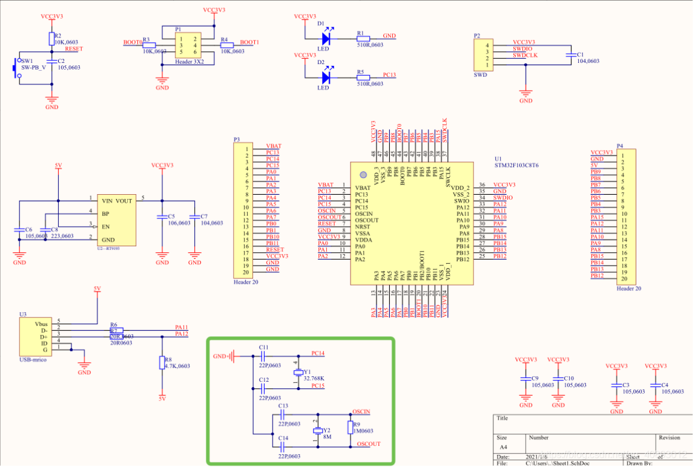Click the SWDIO net label near P2
The width and height of the screenshot is (698, 470).
click(522, 48)
